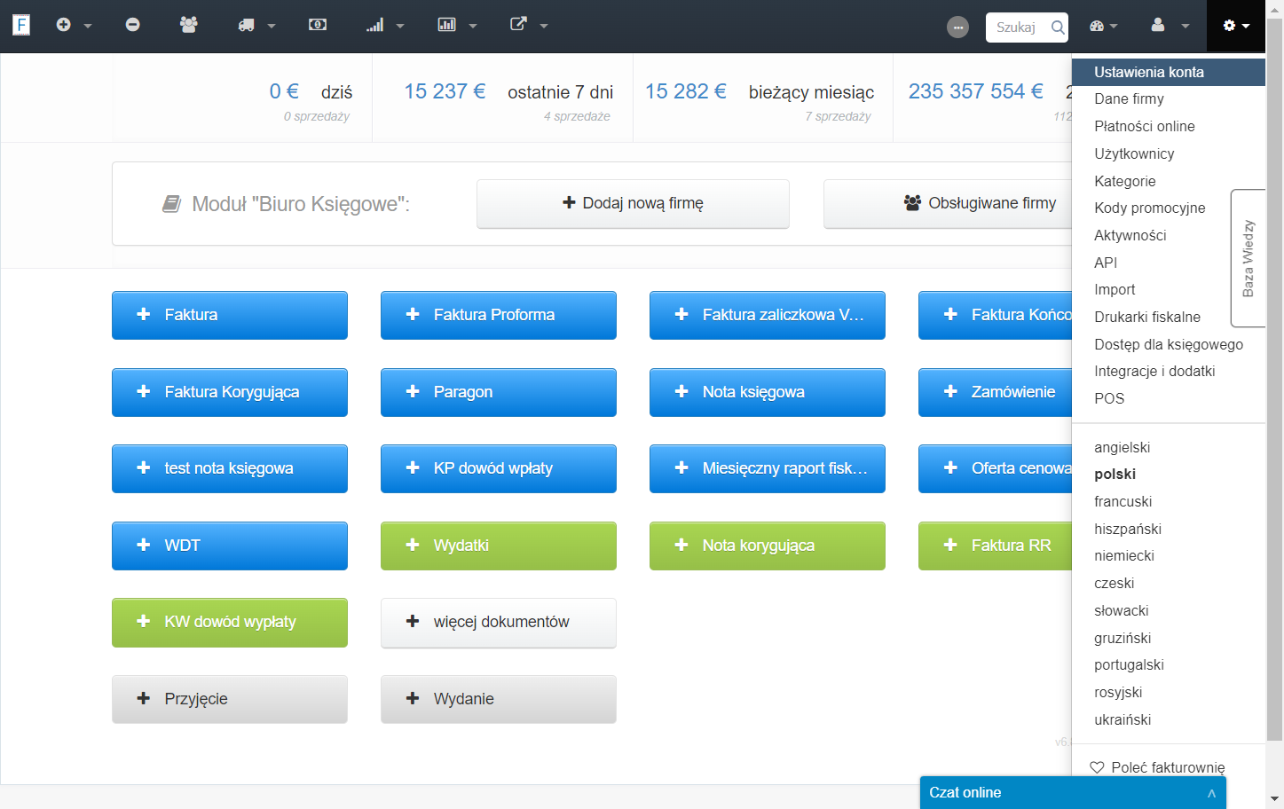Open the banknote payments icon
Screen dimensions: 1284x809
click(318, 25)
